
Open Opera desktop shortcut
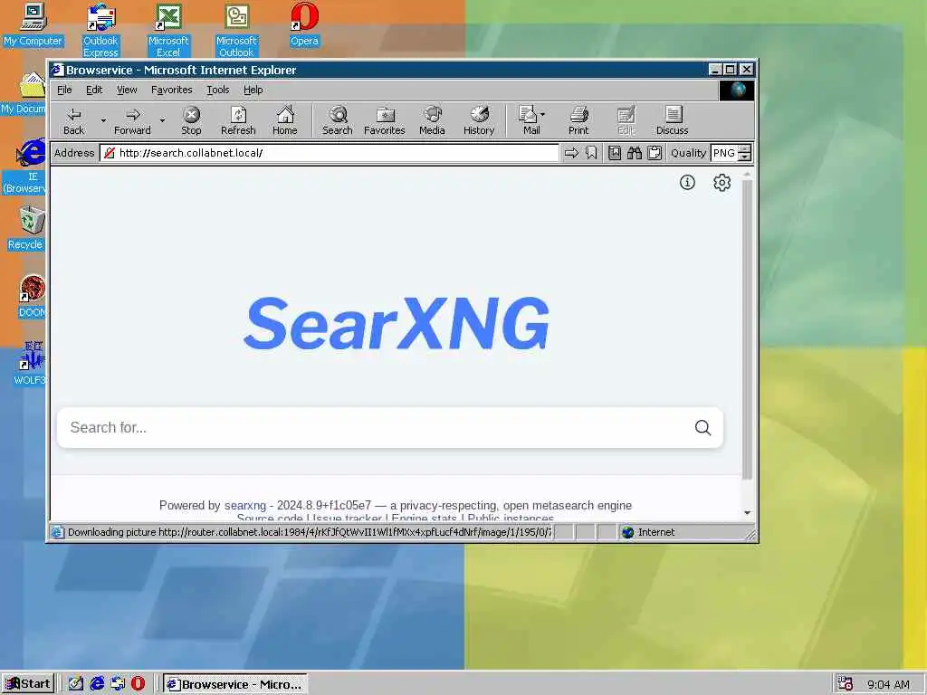coord(304,24)
